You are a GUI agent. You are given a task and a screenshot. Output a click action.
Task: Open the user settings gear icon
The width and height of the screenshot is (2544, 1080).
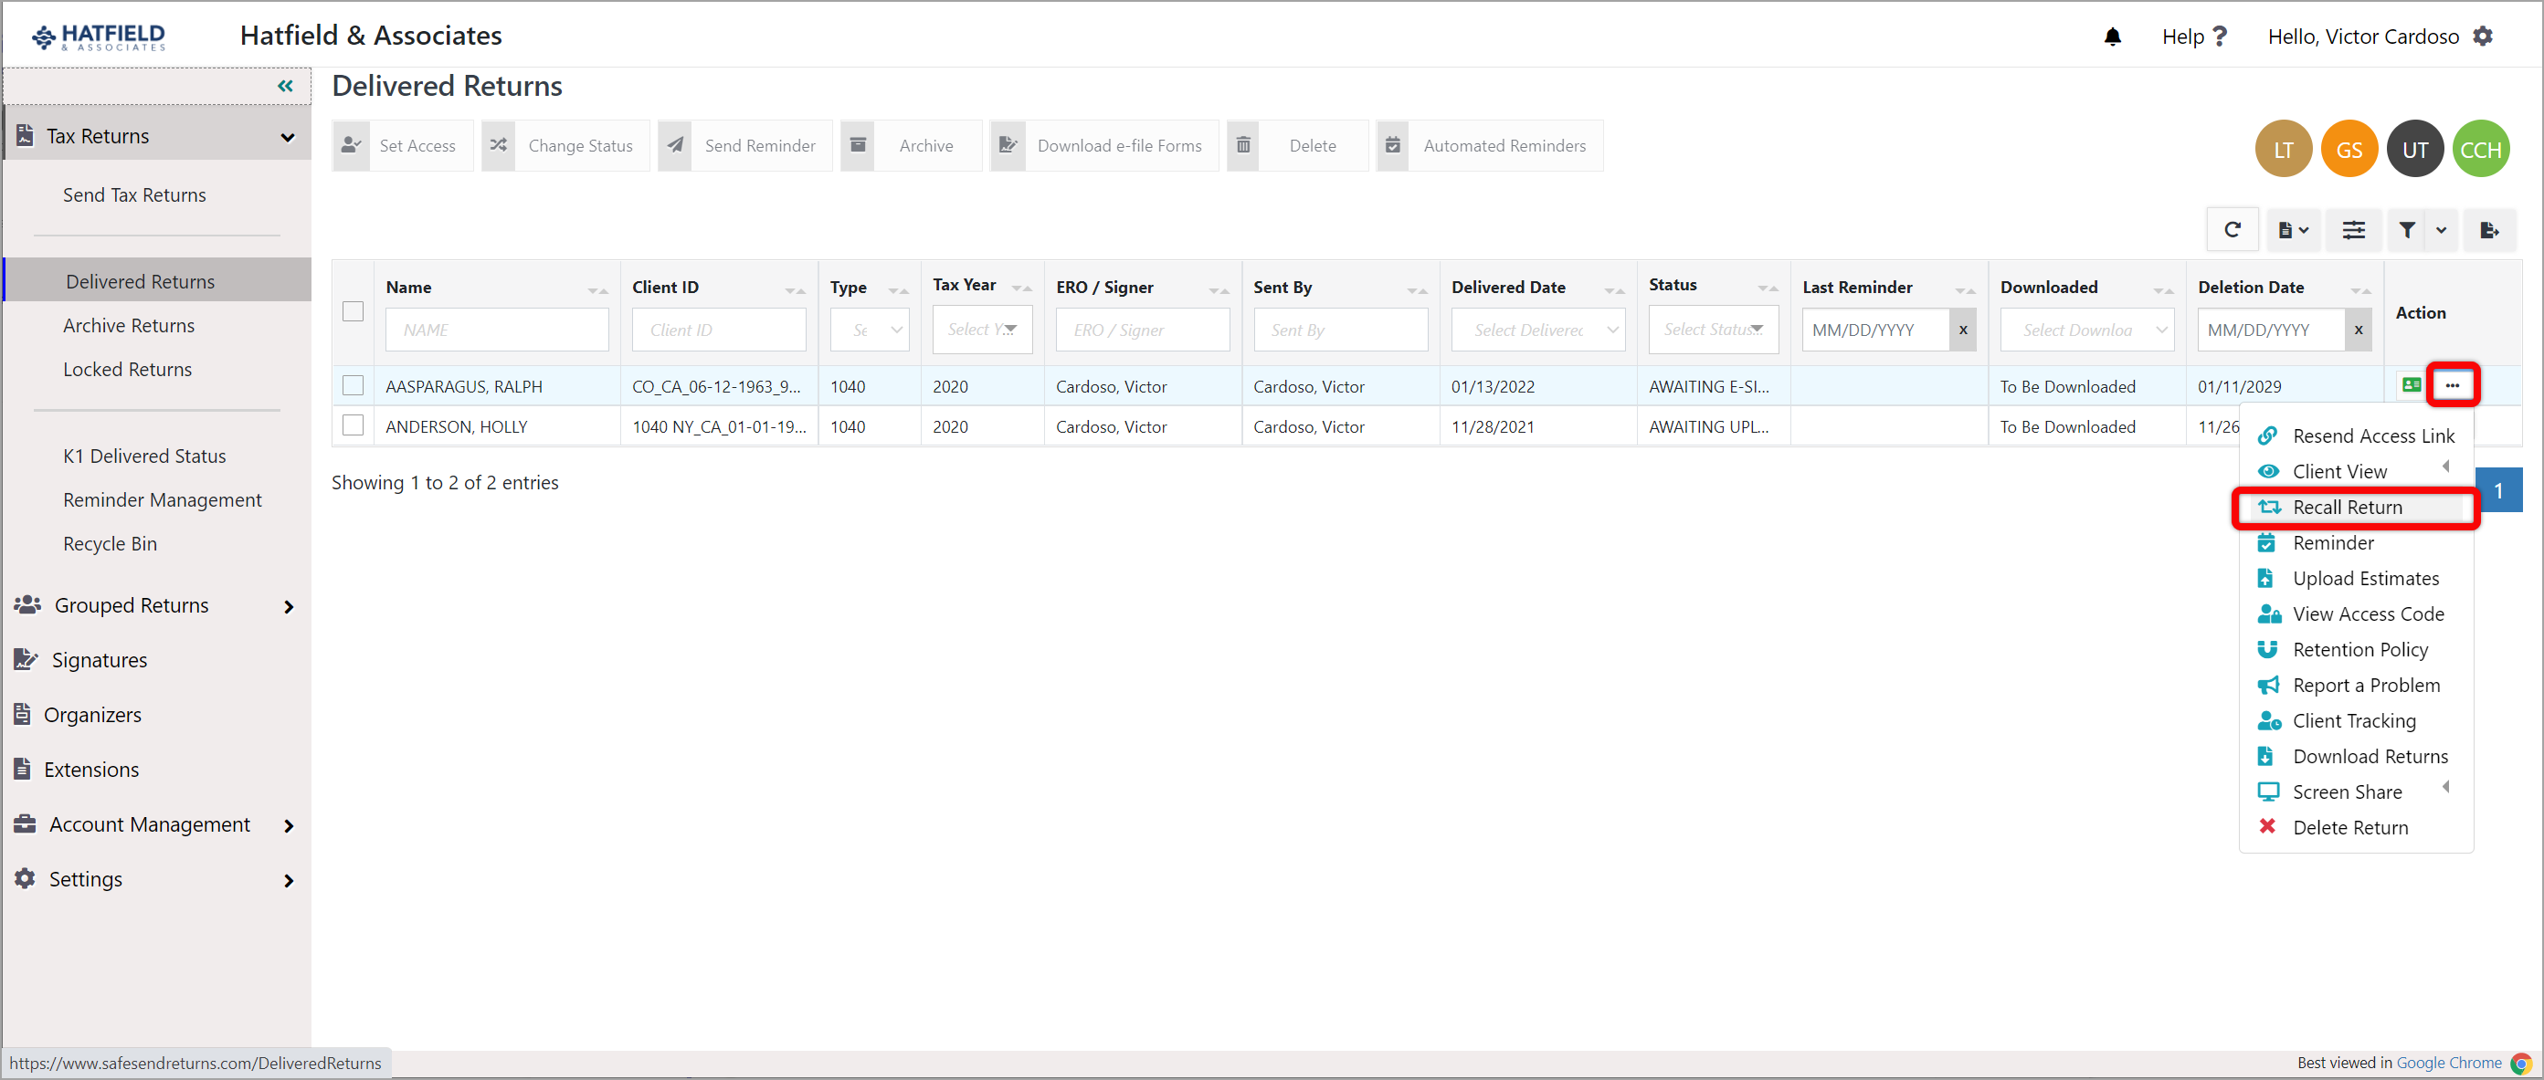tap(2486, 37)
